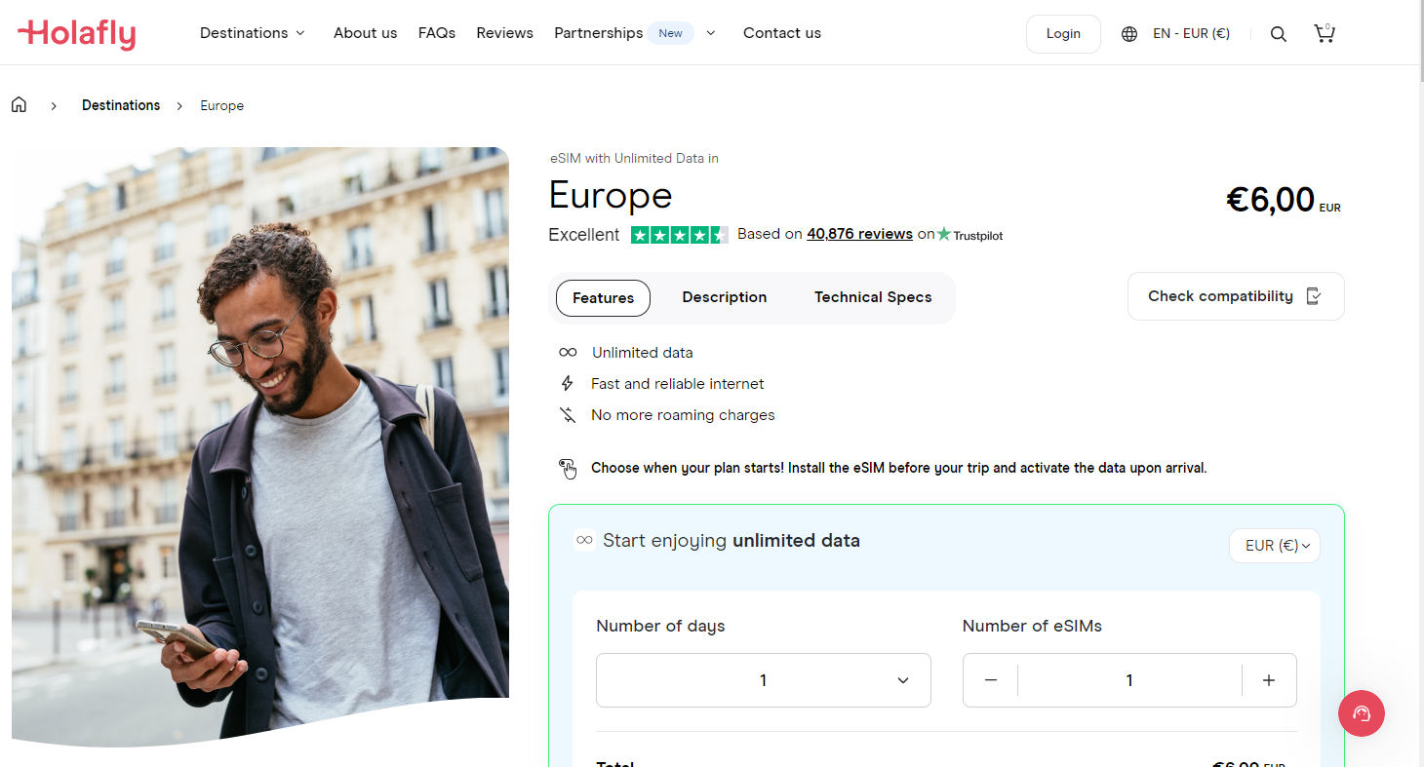Open the search magnifier icon
The image size is (1424, 767).
coord(1278,34)
